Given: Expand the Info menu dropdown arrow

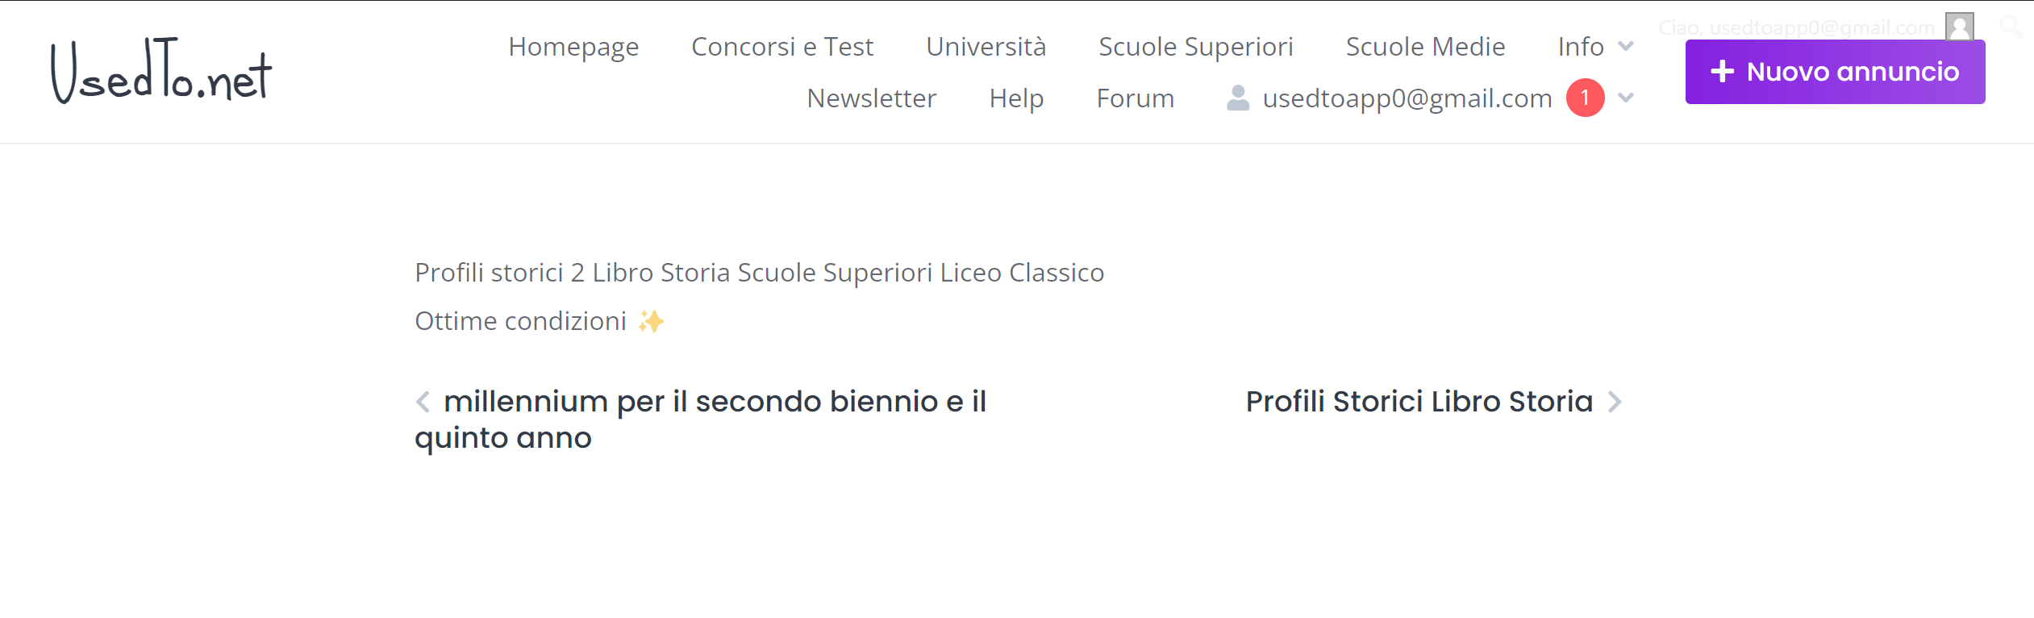Looking at the screenshot, I should coord(1626,47).
